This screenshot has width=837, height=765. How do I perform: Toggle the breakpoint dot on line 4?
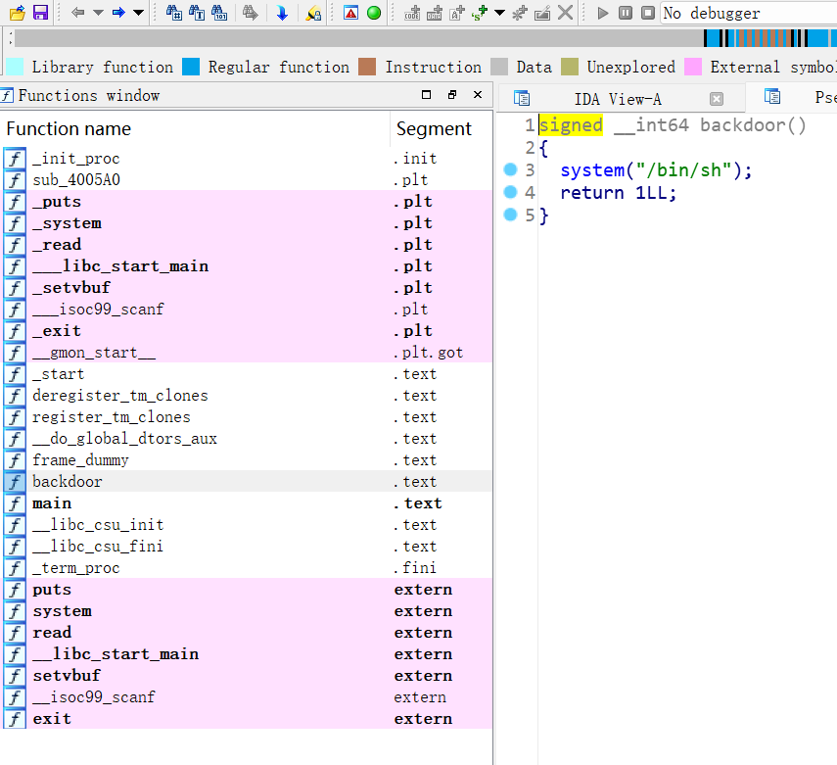(510, 192)
